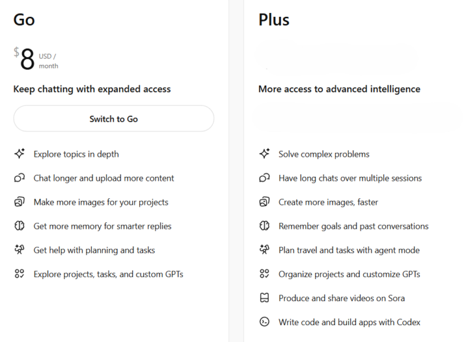This screenshot has height=342, width=466.
Task: Click grid icon beside Explore projects, tasks
Action: (19, 274)
